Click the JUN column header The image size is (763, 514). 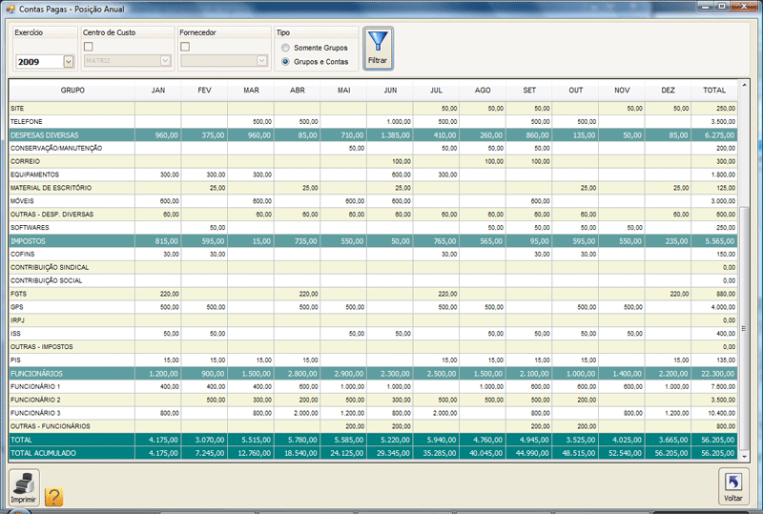(390, 90)
